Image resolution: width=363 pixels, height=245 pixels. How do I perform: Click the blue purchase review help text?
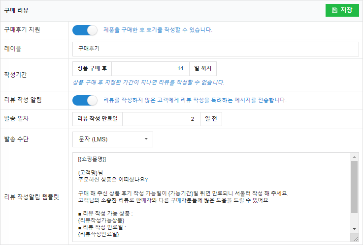click(x=158, y=30)
